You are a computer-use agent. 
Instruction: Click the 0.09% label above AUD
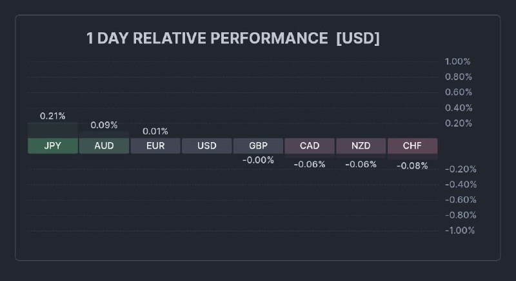pos(104,125)
